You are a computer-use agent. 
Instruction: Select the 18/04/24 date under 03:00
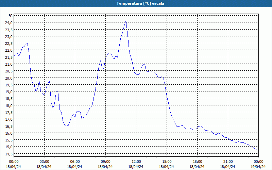(x=44, y=167)
